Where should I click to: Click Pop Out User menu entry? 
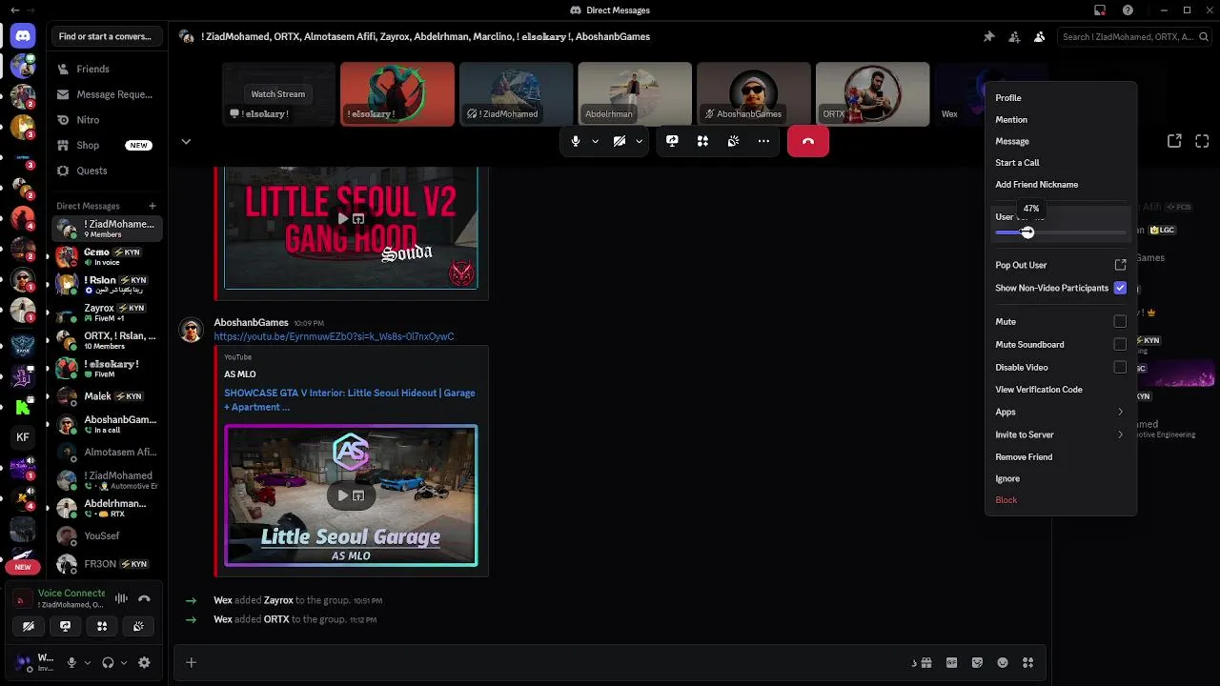pos(1060,265)
